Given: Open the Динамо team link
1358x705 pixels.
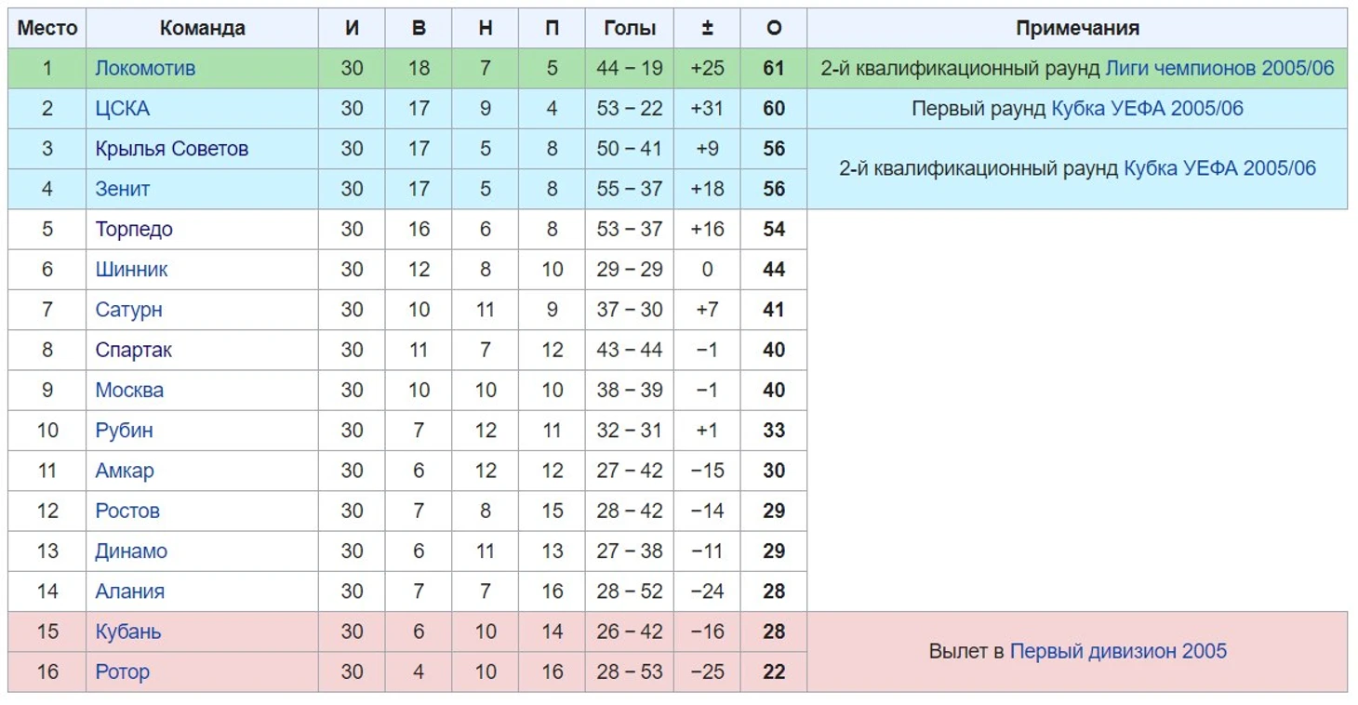Looking at the screenshot, I should point(131,551).
